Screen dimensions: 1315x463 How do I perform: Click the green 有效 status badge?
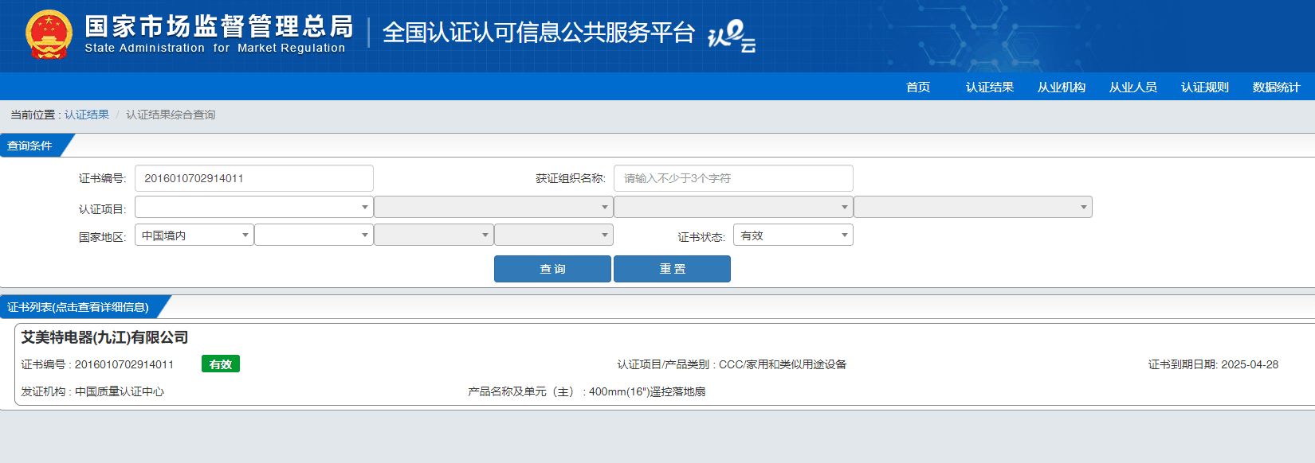pyautogui.click(x=221, y=364)
